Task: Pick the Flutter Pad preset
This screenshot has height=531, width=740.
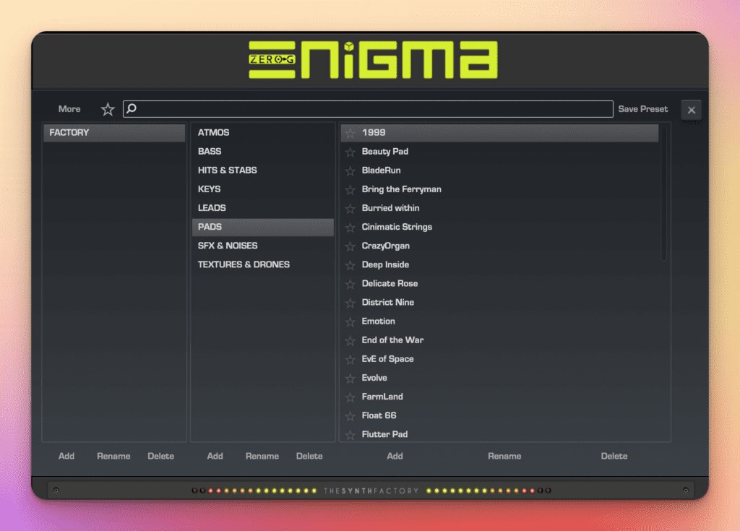Action: click(500, 433)
